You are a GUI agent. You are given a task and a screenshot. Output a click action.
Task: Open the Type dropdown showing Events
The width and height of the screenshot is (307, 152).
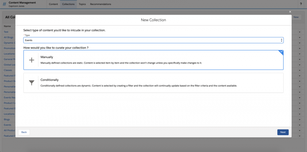pyautogui.click(x=153, y=40)
